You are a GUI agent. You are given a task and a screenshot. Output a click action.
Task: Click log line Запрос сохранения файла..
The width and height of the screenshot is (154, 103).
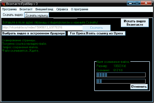(x=21, y=47)
